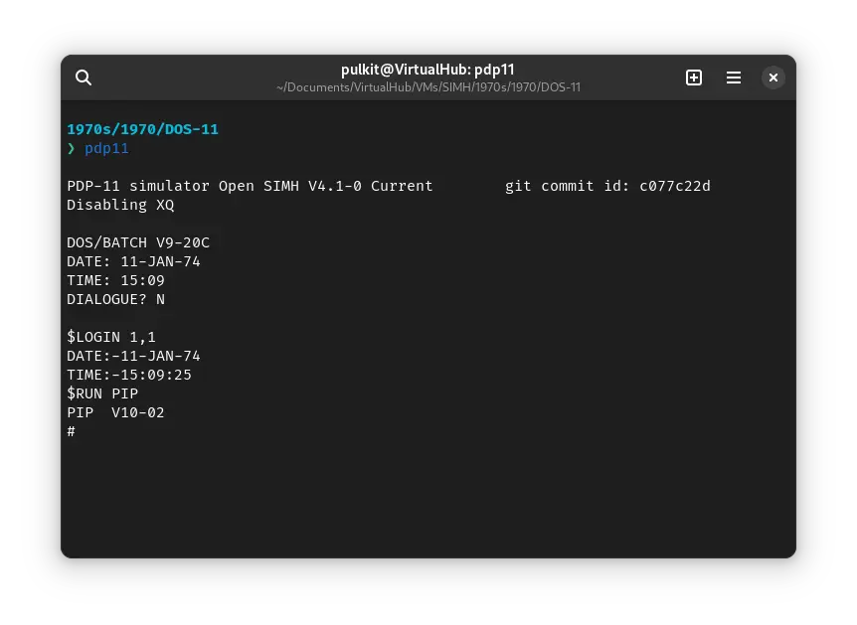Screen dimensions: 857x625
Task: Click the $LOGIN 1,1 command line
Action: coord(111,337)
